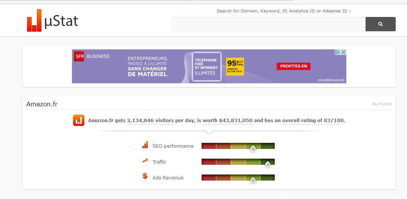Click the B marker on Ads Revenue
The image size is (407, 199).
(x=253, y=181)
